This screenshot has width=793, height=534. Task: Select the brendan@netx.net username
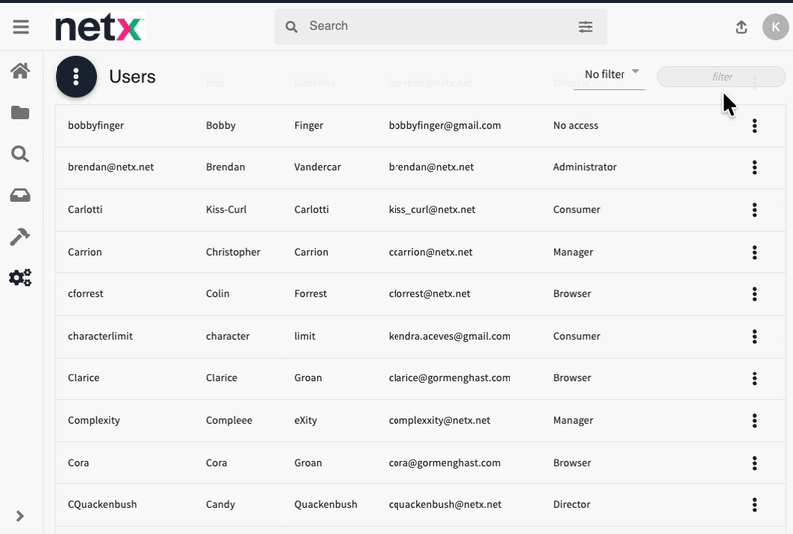point(110,167)
